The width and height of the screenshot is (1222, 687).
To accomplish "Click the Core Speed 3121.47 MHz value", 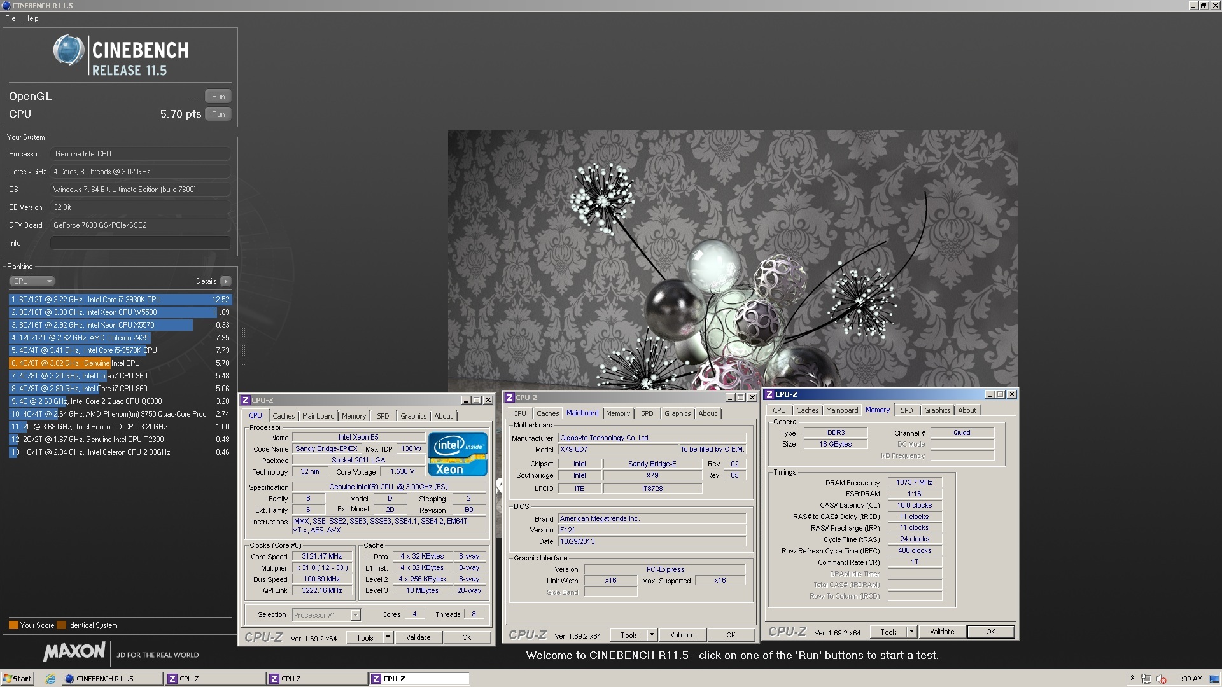I will tap(321, 557).
